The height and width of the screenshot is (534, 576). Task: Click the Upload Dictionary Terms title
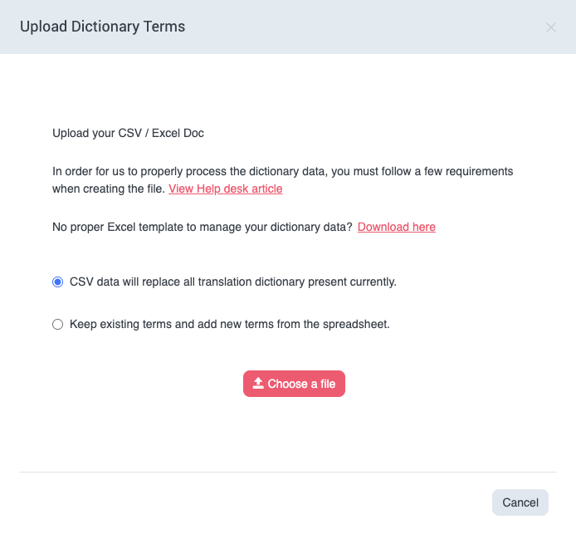coord(102,27)
